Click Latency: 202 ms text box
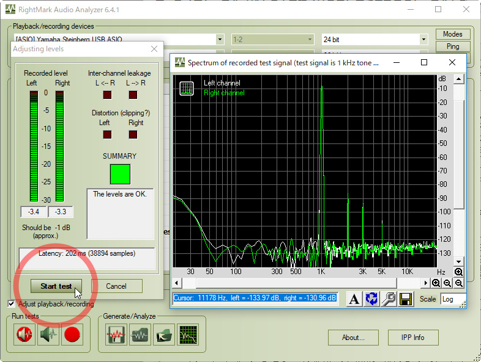Screen dimensions: 481x362 (87, 259)
